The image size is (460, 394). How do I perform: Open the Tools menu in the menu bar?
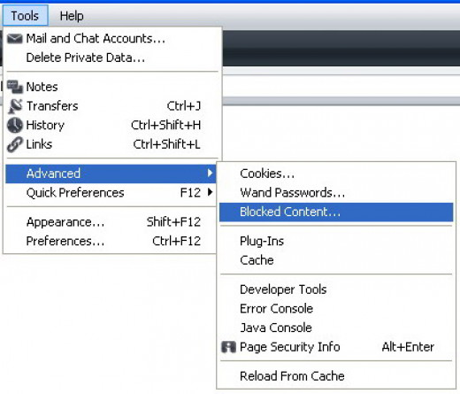25,15
